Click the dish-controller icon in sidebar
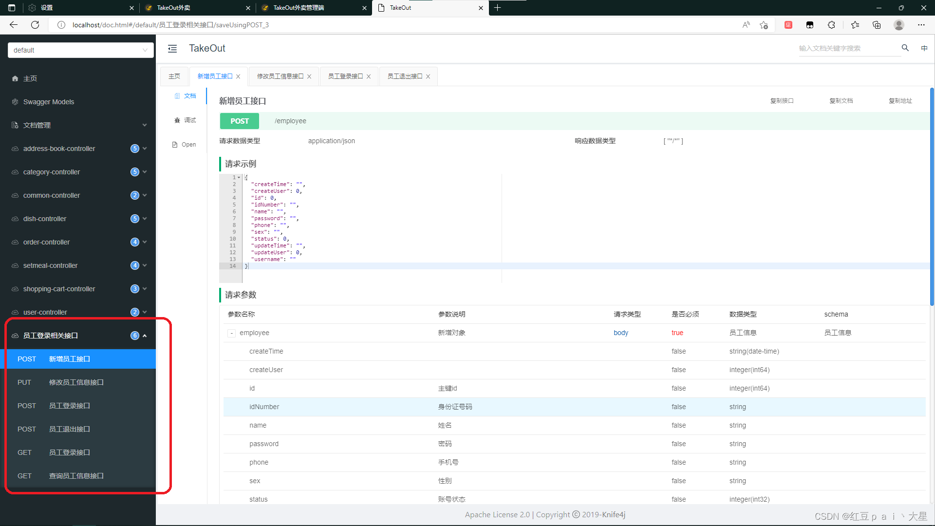The height and width of the screenshot is (526, 935). pyautogui.click(x=15, y=218)
